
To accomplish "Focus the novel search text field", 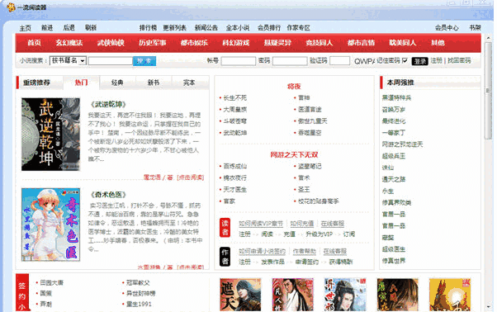I will pyautogui.click(x=110, y=61).
